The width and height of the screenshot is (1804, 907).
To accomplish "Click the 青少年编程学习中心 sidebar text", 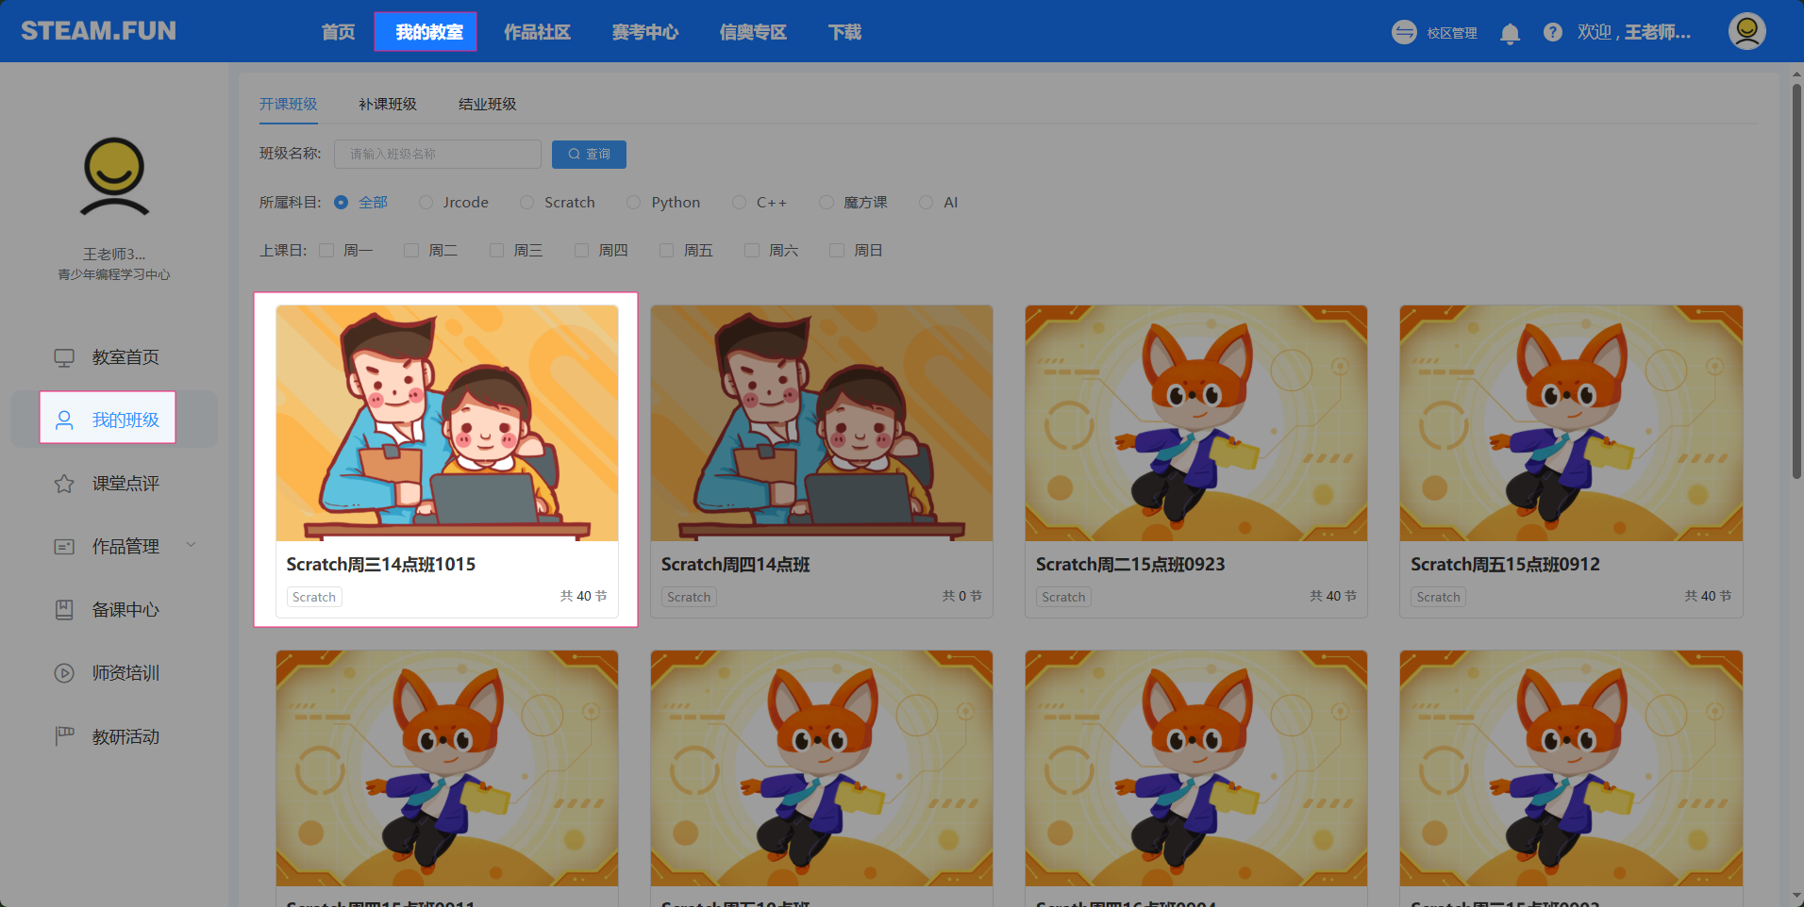I will (114, 274).
